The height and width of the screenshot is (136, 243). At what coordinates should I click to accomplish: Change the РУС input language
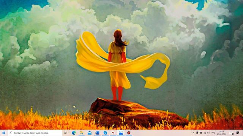click(x=213, y=133)
